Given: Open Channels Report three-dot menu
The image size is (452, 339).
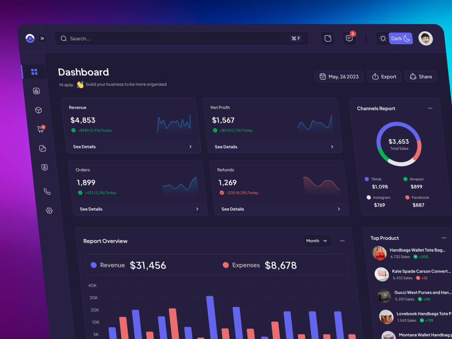Looking at the screenshot, I should pyautogui.click(x=430, y=108).
